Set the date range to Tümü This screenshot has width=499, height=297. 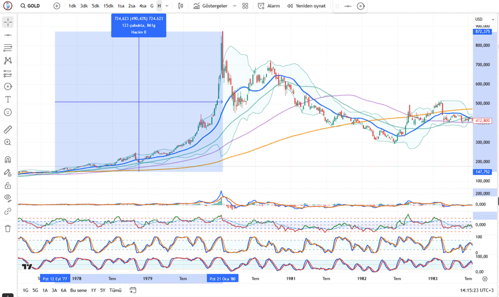pos(115,290)
